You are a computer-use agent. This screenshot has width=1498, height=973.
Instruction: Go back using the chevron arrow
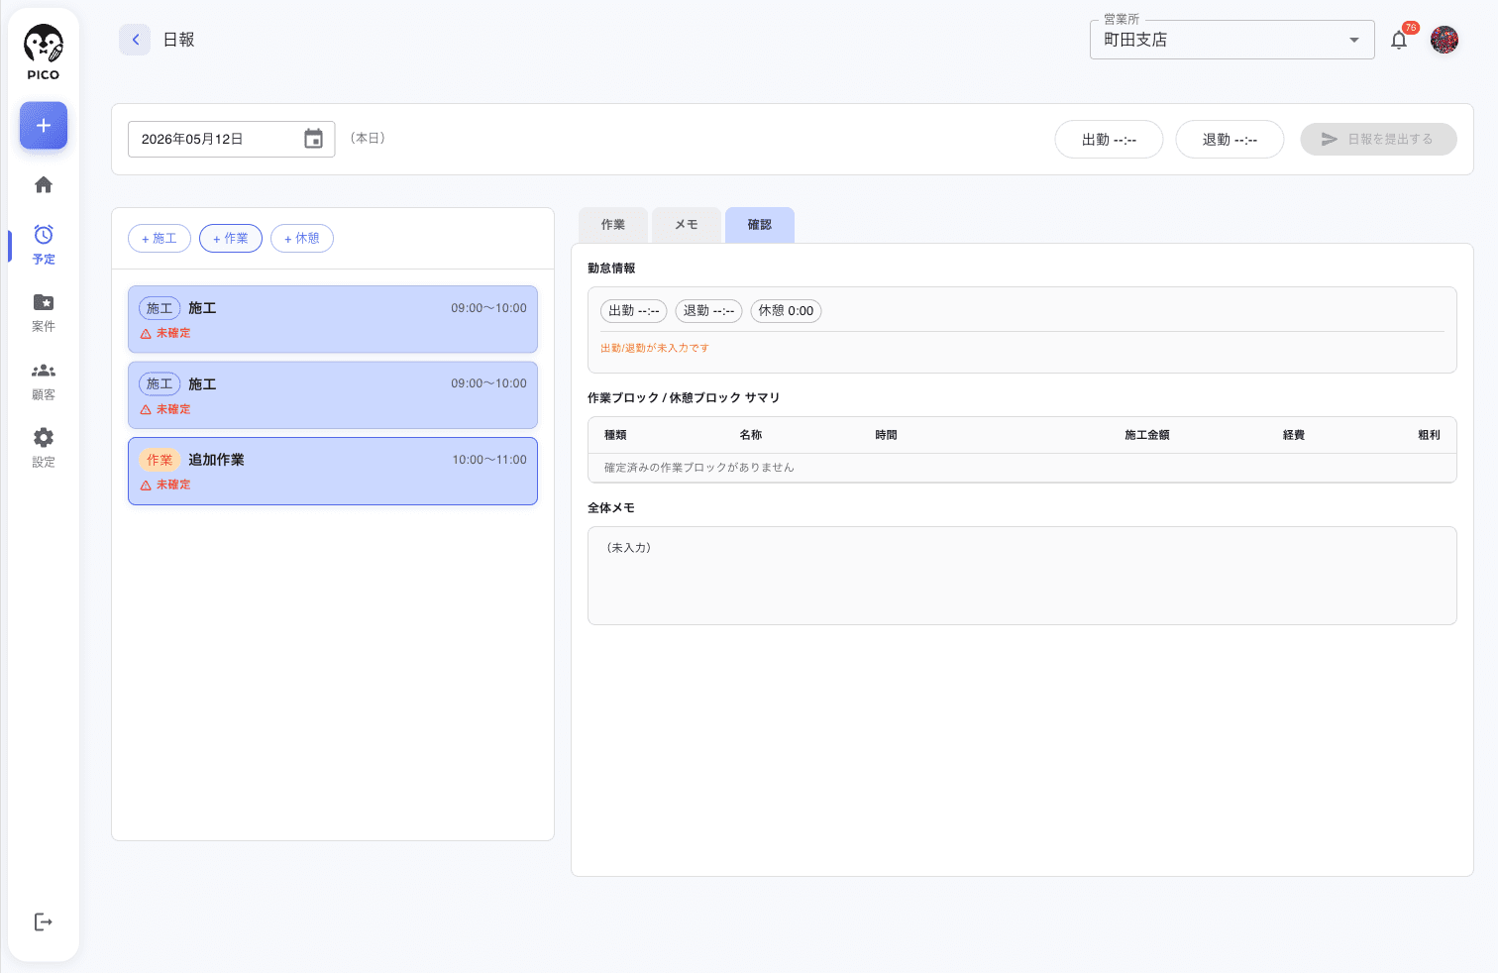[x=135, y=40]
